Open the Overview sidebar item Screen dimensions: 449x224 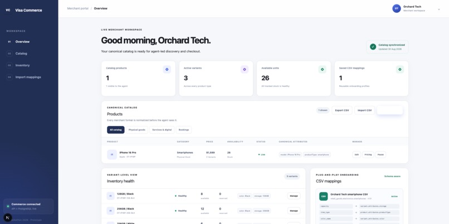point(22,42)
